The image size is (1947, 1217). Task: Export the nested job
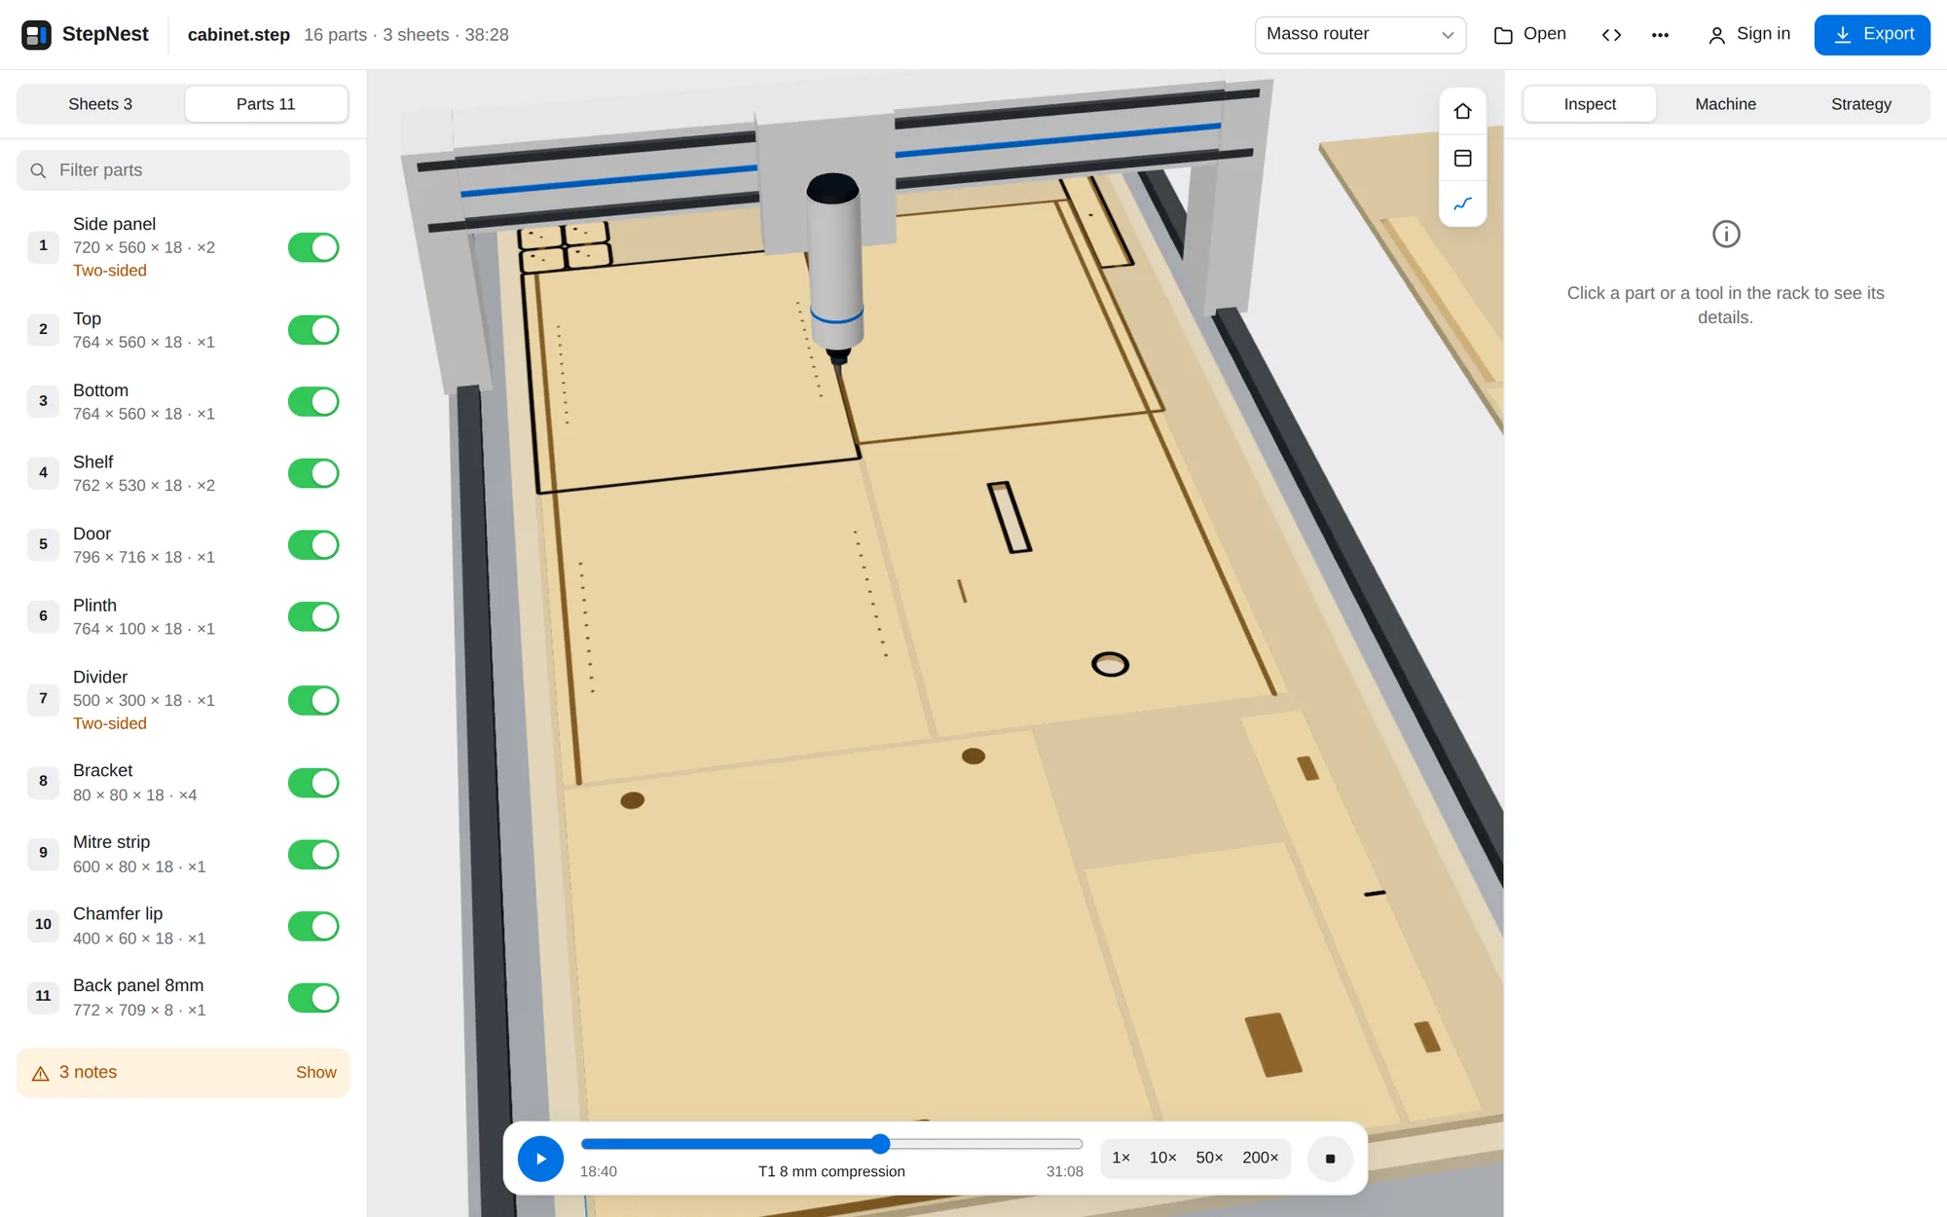[1872, 35]
